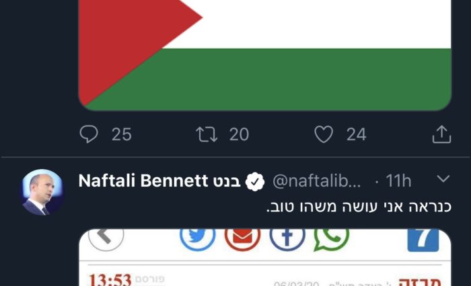Open Naftali Bennett display name link

click(x=159, y=181)
